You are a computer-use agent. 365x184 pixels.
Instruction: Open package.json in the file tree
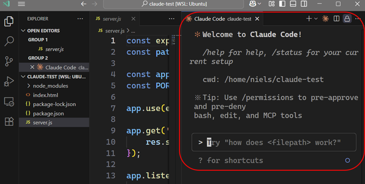click(48, 113)
